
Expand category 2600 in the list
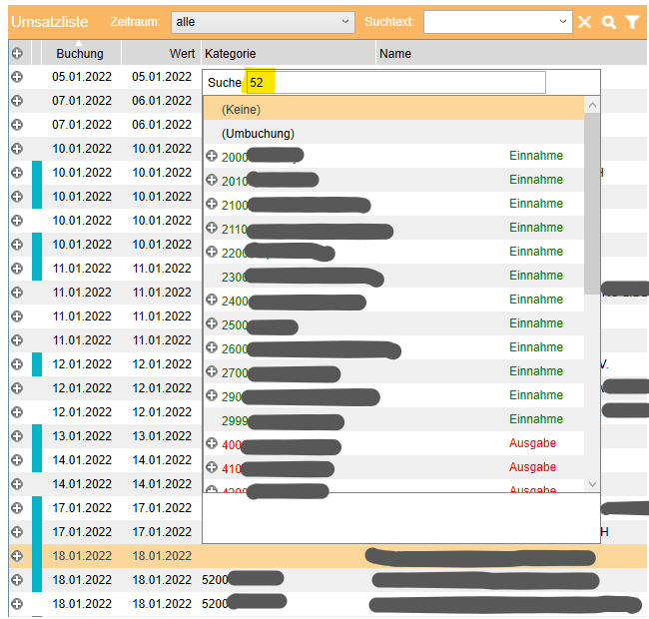pyautogui.click(x=212, y=347)
